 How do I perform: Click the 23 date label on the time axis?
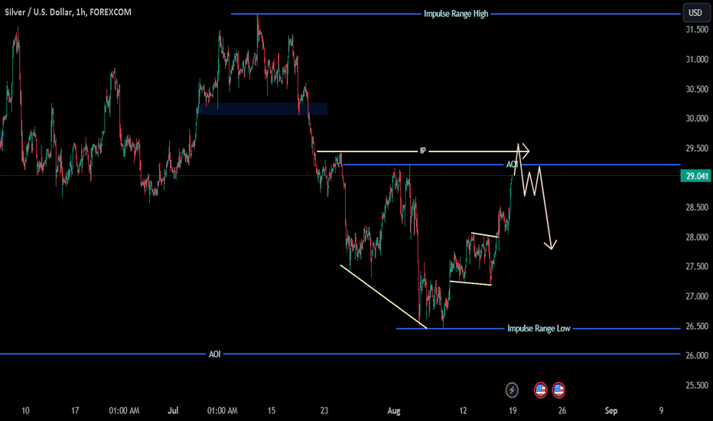click(324, 410)
